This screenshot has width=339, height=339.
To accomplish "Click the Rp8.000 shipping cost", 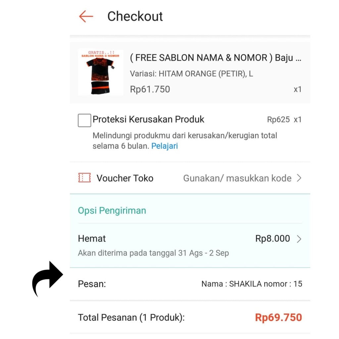I will [x=272, y=239].
